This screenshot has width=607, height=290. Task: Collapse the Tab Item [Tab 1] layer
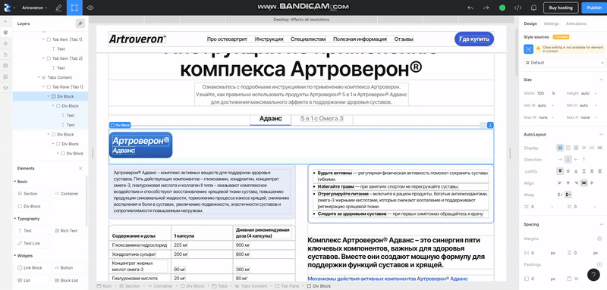click(x=44, y=39)
